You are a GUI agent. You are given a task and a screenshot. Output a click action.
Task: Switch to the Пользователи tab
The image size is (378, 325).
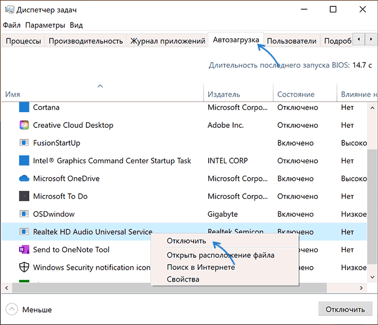point(292,41)
